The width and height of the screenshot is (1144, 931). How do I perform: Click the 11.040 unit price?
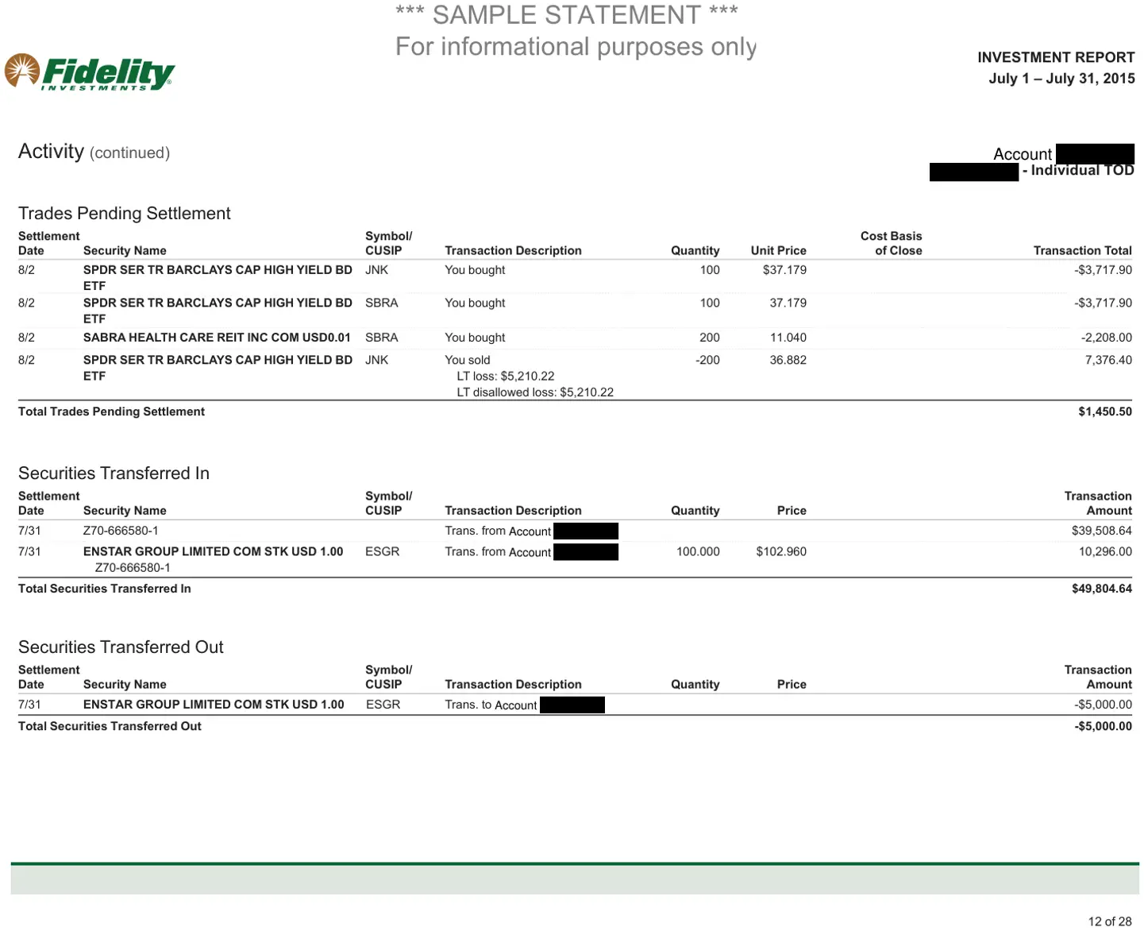(x=788, y=338)
